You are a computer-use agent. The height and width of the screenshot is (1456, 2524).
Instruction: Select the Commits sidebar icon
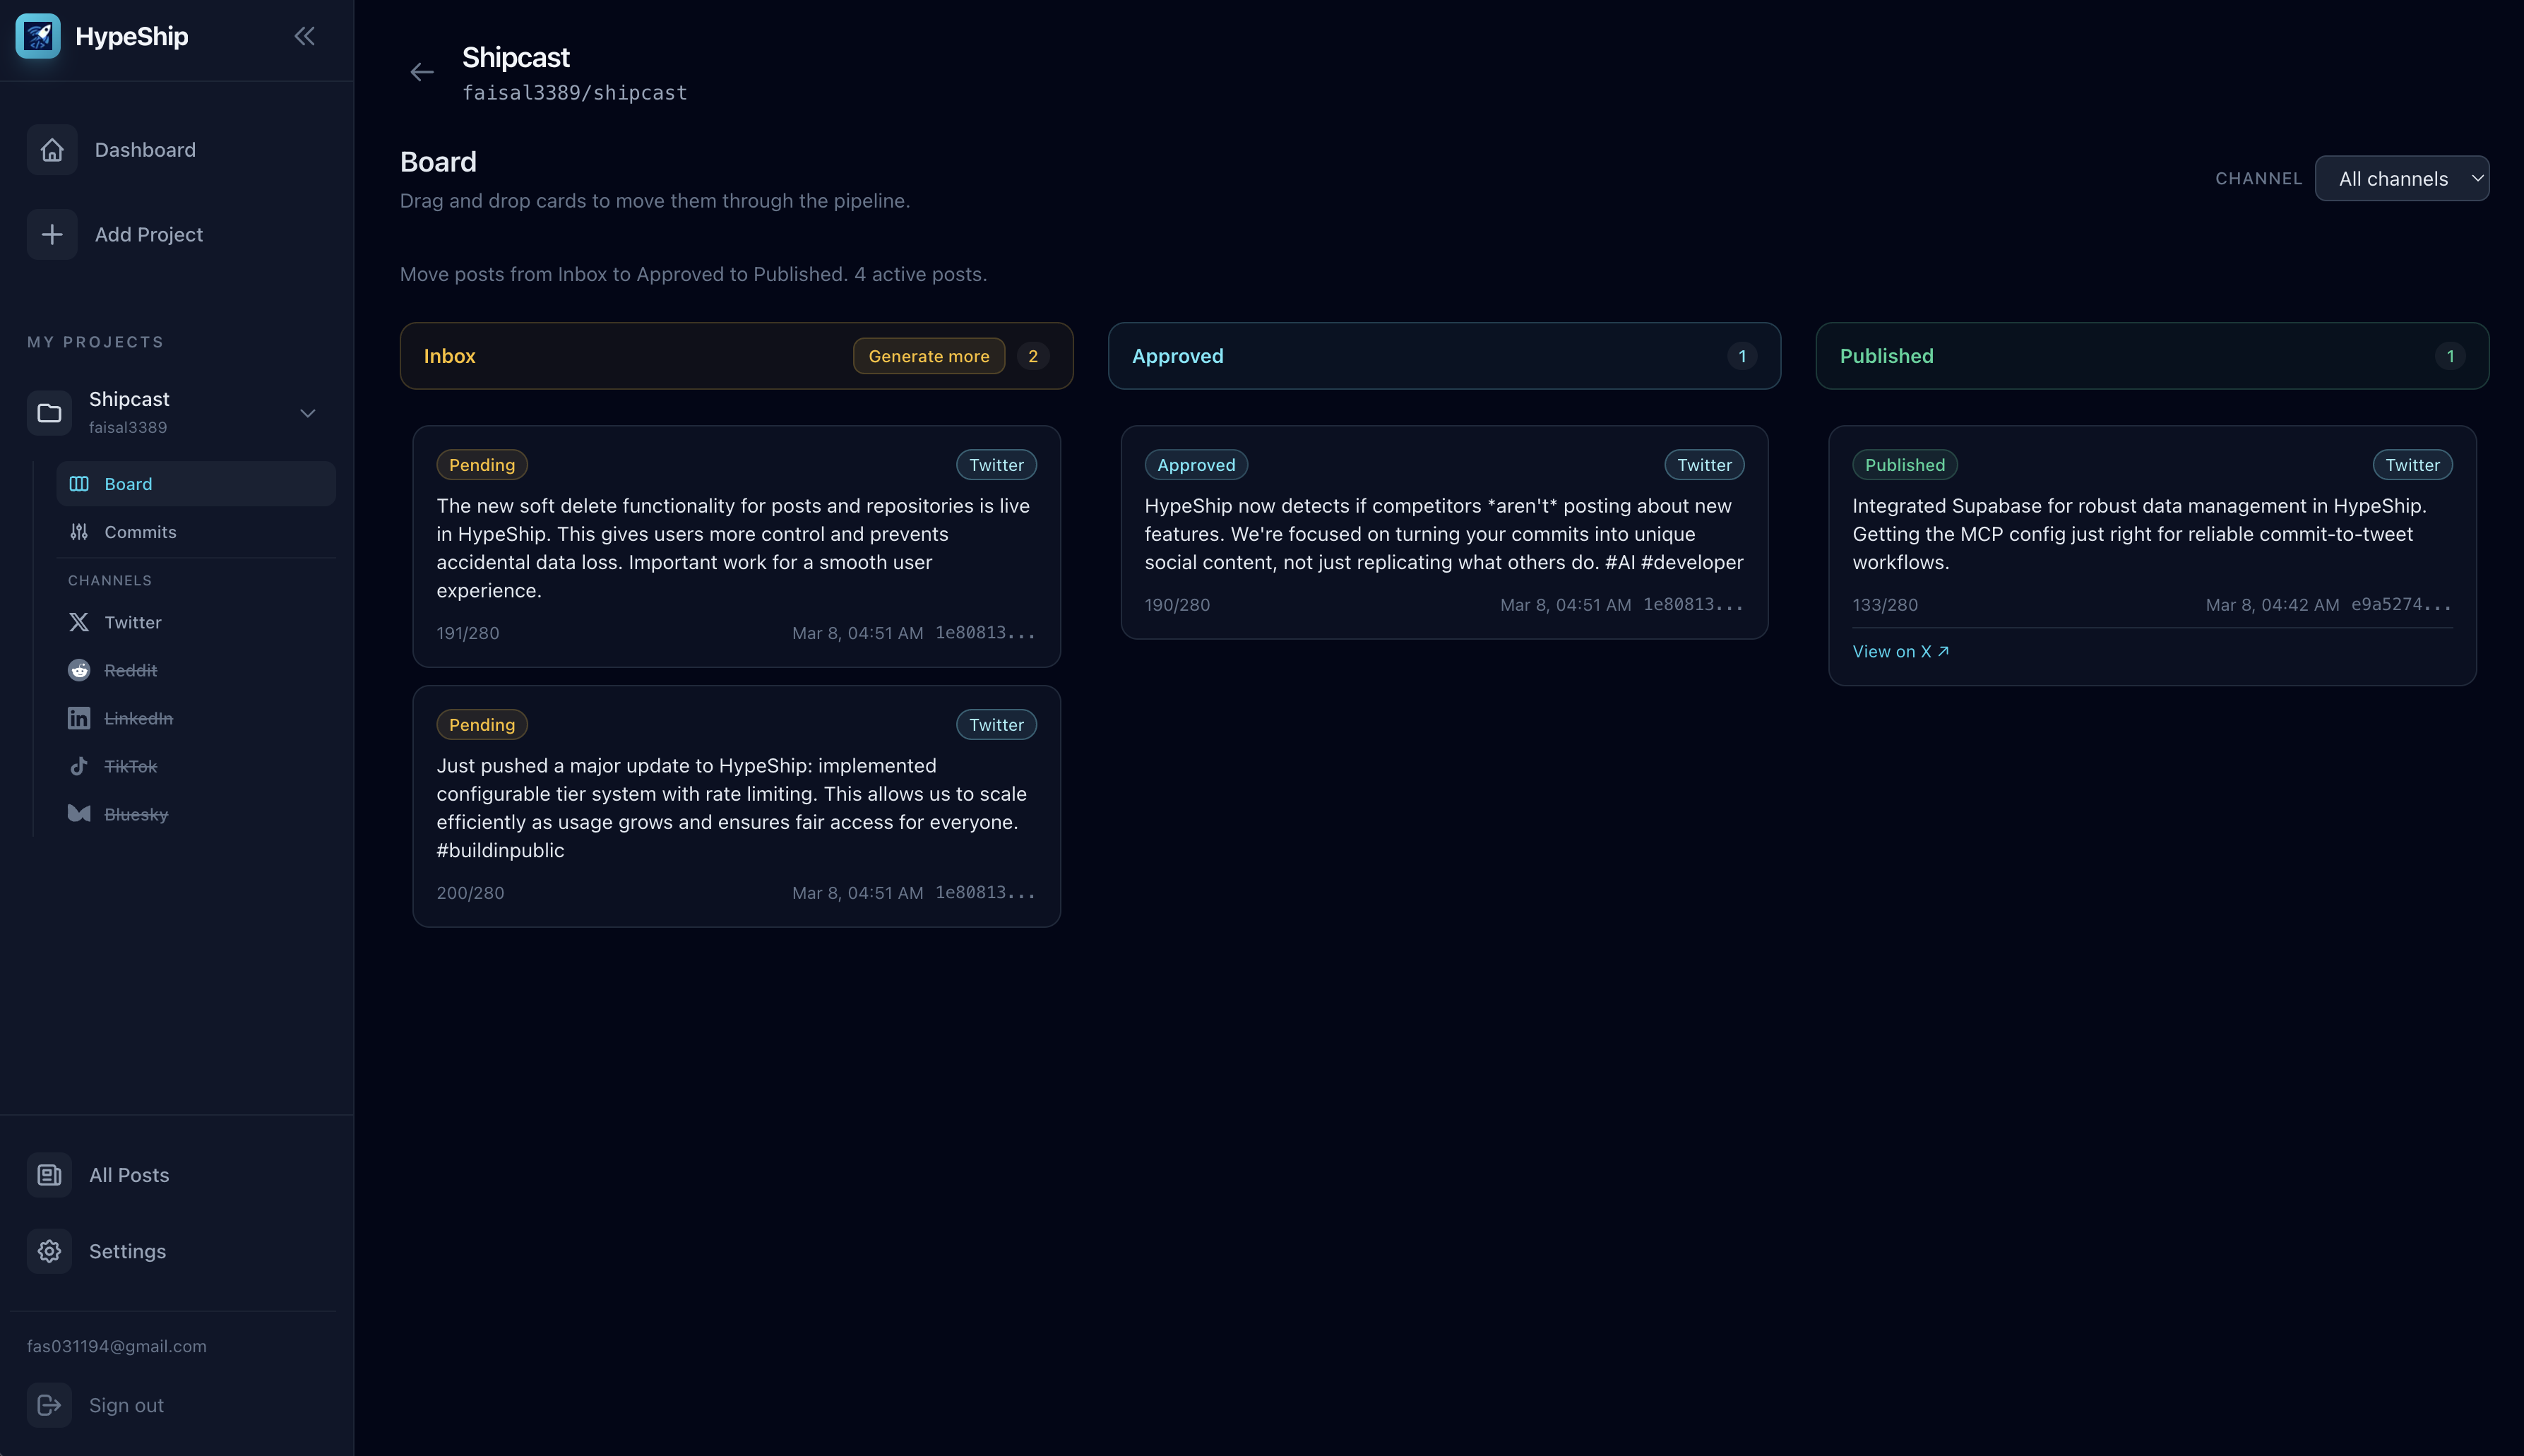pos(79,531)
